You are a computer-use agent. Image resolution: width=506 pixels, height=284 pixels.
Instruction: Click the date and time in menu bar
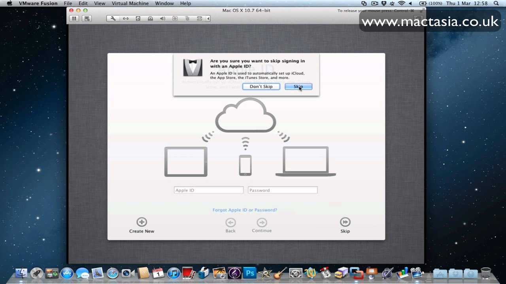467,3
